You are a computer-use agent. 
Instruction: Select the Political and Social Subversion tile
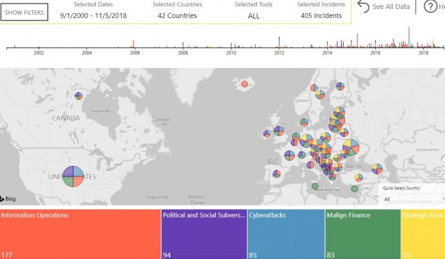point(204,234)
